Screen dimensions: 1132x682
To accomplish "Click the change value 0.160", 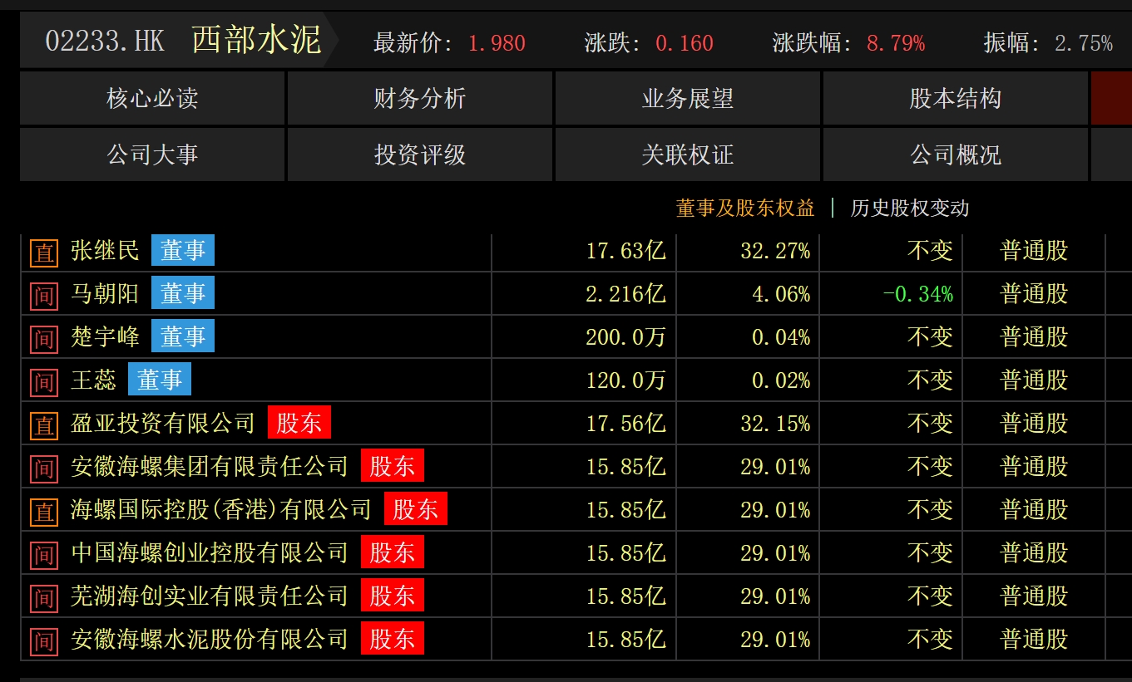I will (685, 43).
